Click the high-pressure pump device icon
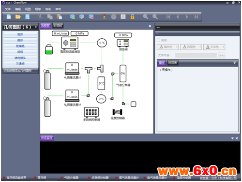The width and height of the screenshot is (242, 182). click(x=70, y=43)
